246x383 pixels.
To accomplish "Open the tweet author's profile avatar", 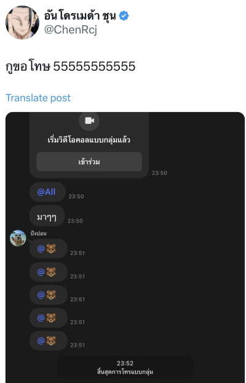I will [x=22, y=22].
